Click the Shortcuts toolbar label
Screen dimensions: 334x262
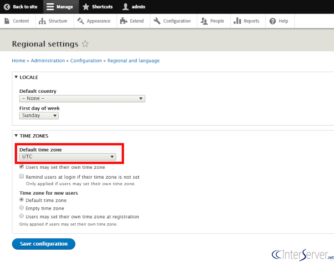pos(102,7)
